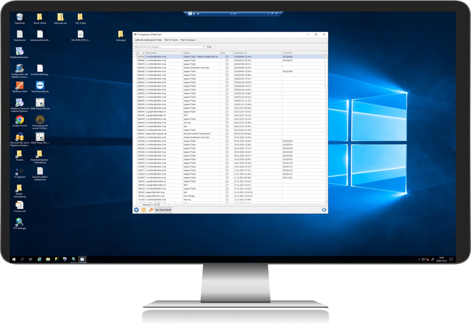
Task: Open the body icon of row 2990660
Action: pos(227,61)
